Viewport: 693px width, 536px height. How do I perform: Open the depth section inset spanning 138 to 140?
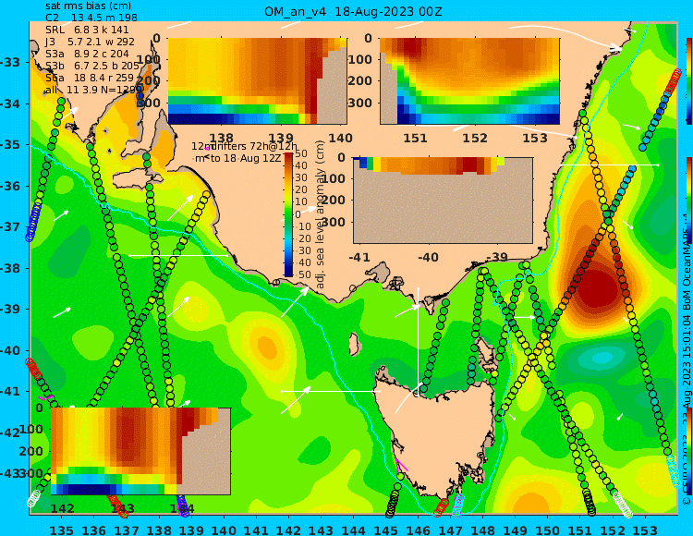pos(258,81)
